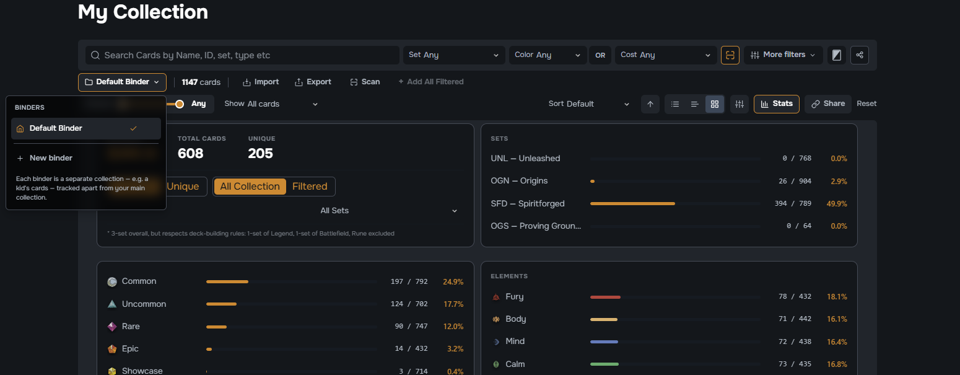Click the Reset link

pyautogui.click(x=866, y=104)
